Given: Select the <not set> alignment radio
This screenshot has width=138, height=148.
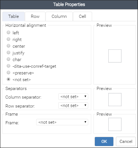Looking at the screenshot, I should tap(8, 79).
